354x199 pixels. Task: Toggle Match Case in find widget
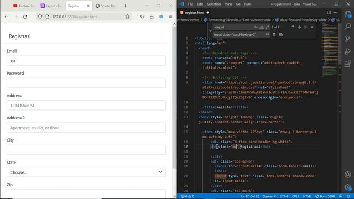click(256, 27)
